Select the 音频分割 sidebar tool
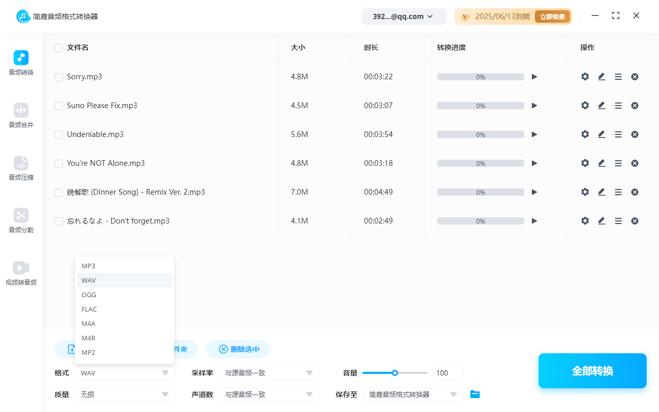The image size is (659, 412). [21, 220]
